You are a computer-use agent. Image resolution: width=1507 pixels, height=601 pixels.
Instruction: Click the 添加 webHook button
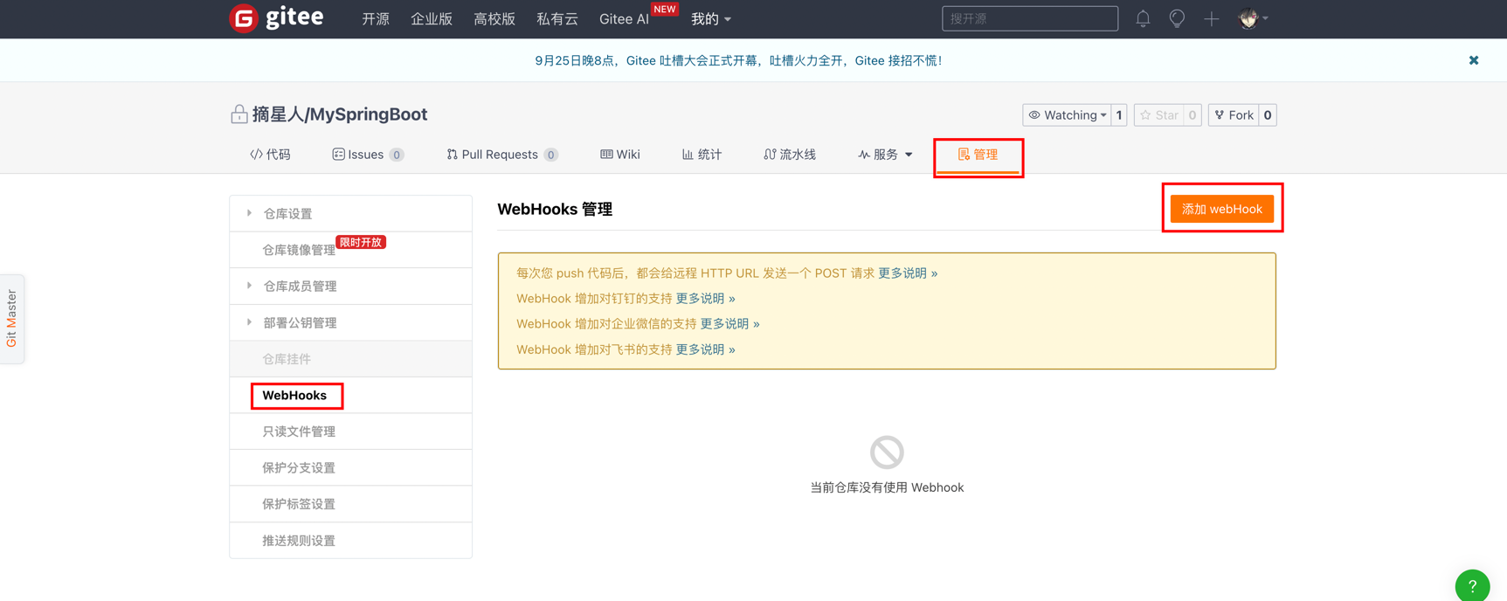(1221, 209)
